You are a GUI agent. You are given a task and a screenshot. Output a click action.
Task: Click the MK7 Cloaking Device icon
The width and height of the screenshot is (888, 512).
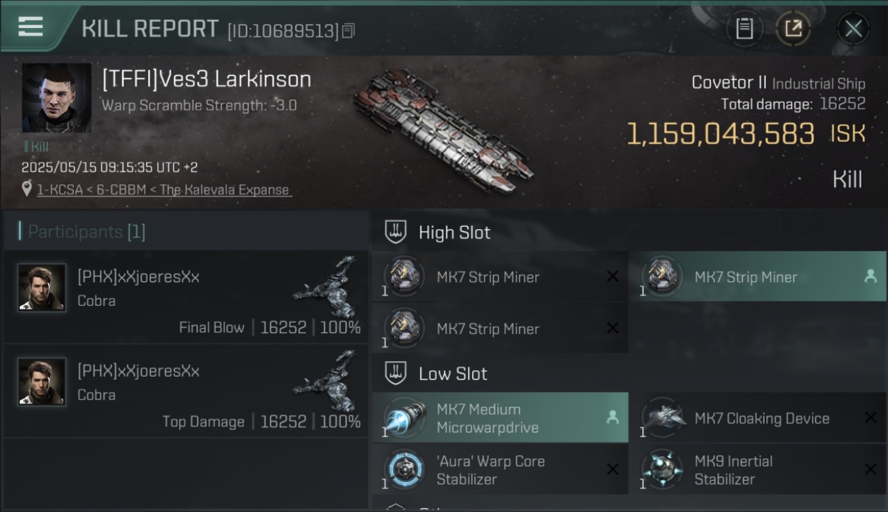(663, 418)
